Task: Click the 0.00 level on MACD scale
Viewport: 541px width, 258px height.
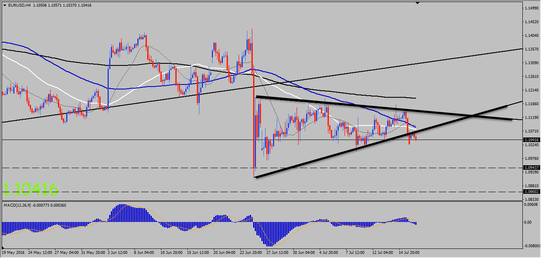Action: tap(528, 222)
